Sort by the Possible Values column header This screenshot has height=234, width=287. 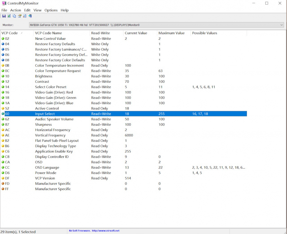pyautogui.click(x=205, y=33)
